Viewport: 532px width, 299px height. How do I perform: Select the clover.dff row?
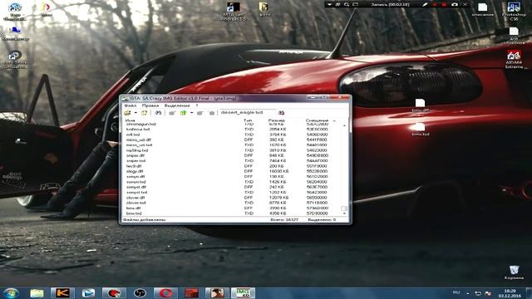[233, 198]
